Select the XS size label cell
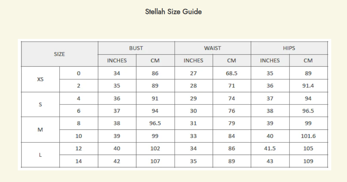This screenshot has width=347, height=182. pos(40,79)
